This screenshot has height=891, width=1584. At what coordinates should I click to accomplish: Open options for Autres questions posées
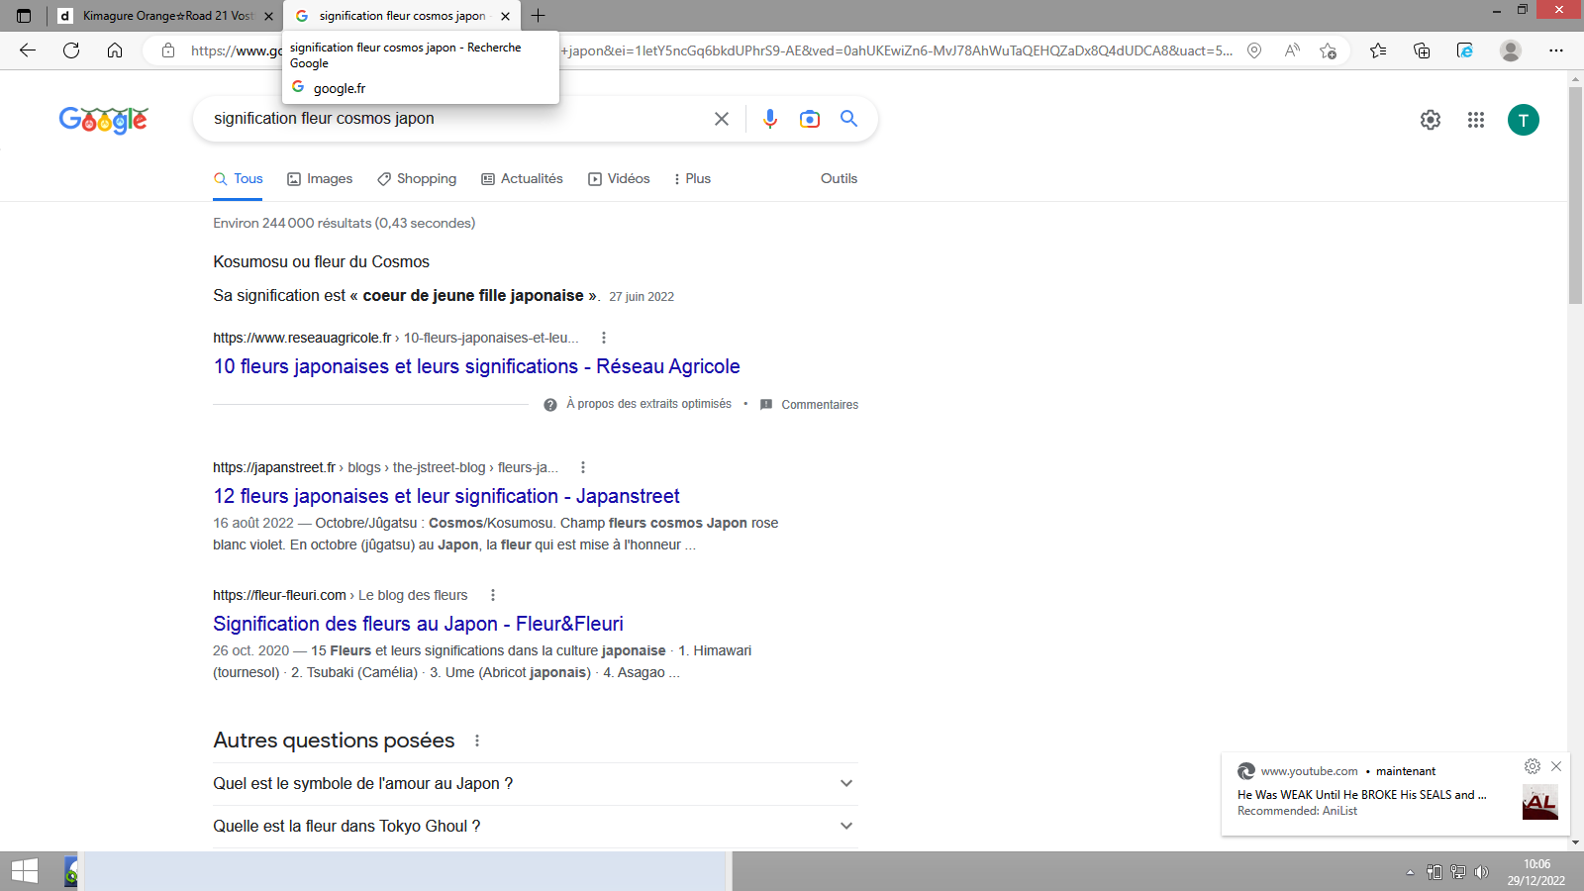(477, 741)
